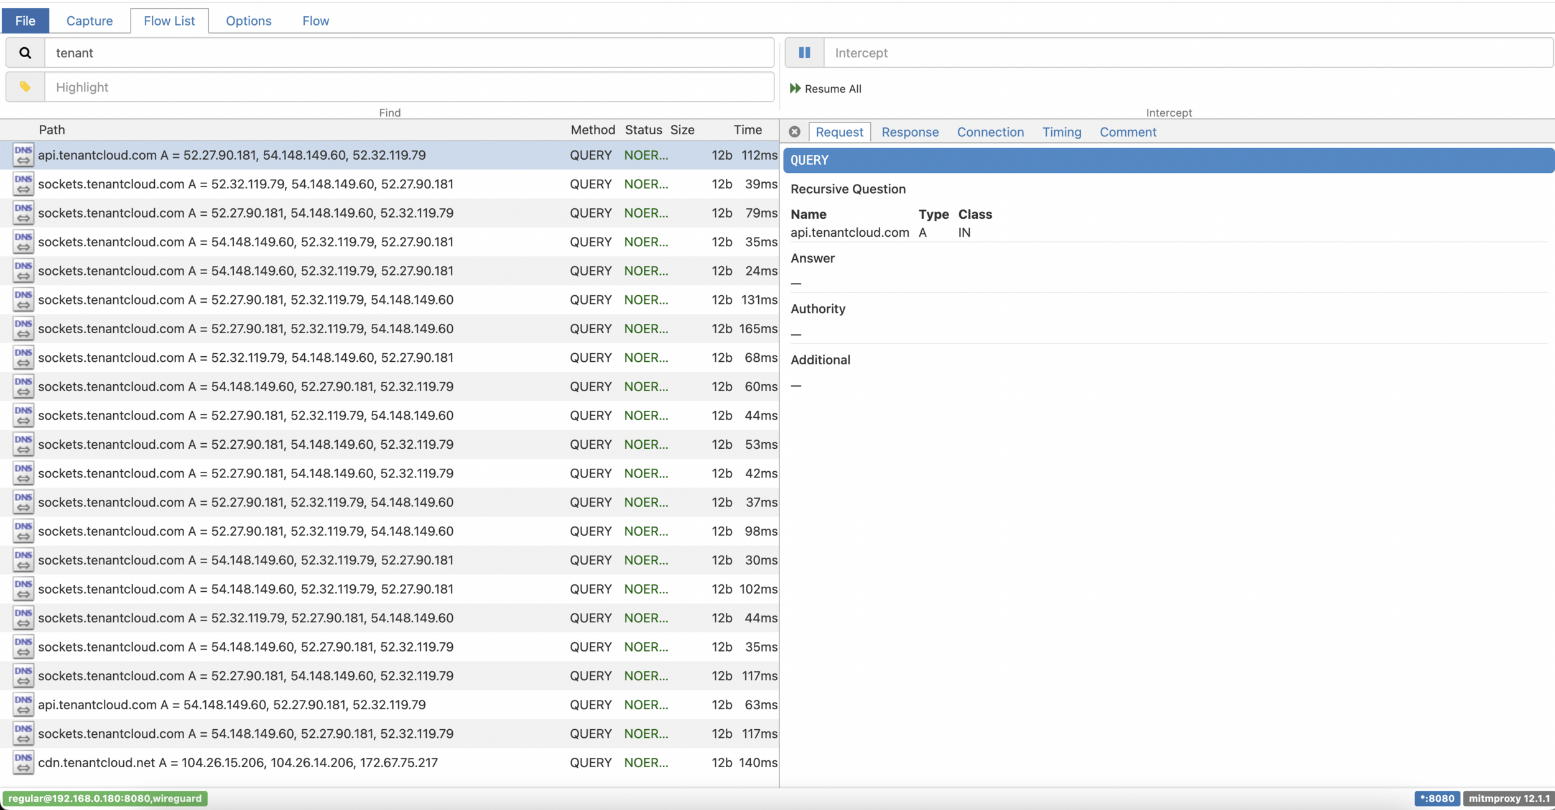1555x810 pixels.
Task: Switch to the Options tab
Action: click(248, 21)
